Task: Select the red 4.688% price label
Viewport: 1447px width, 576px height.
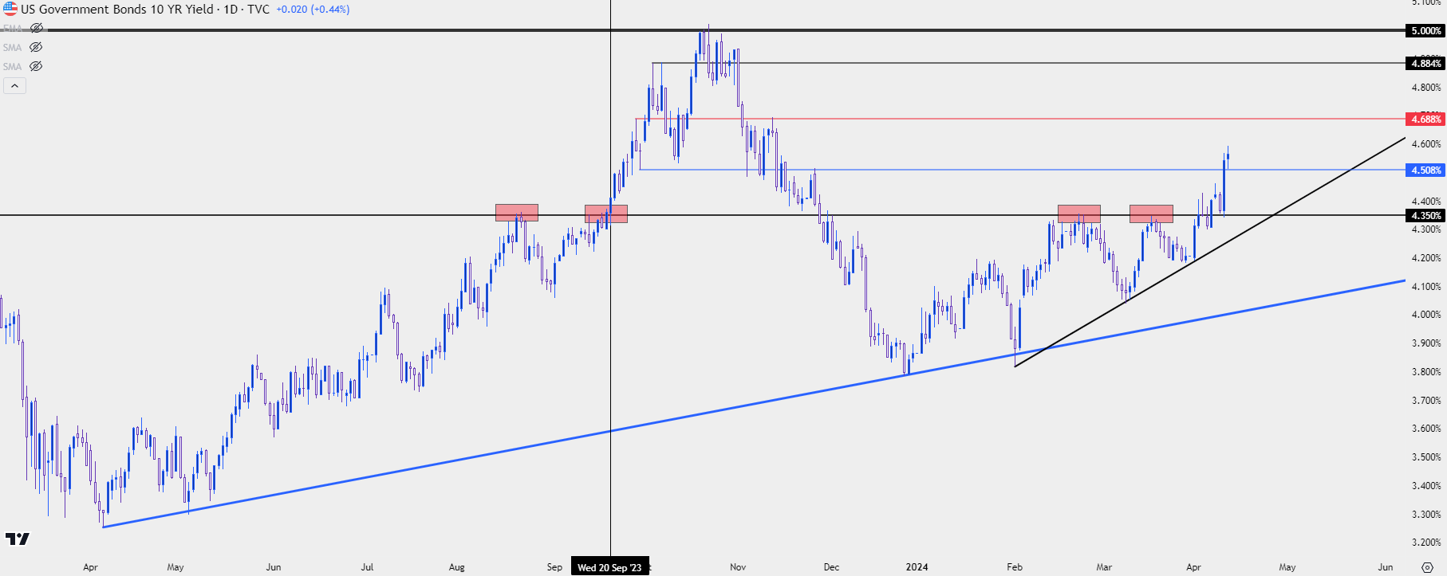Action: (1425, 119)
